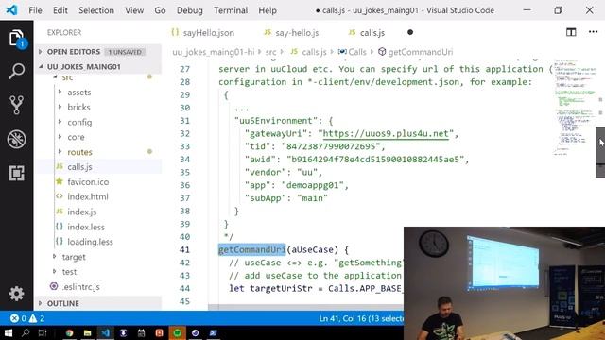
Task: Open Windows taskbar search
Action: point(26,332)
